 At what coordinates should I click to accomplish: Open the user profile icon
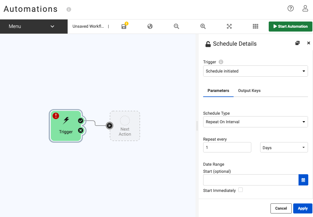pyautogui.click(x=305, y=9)
